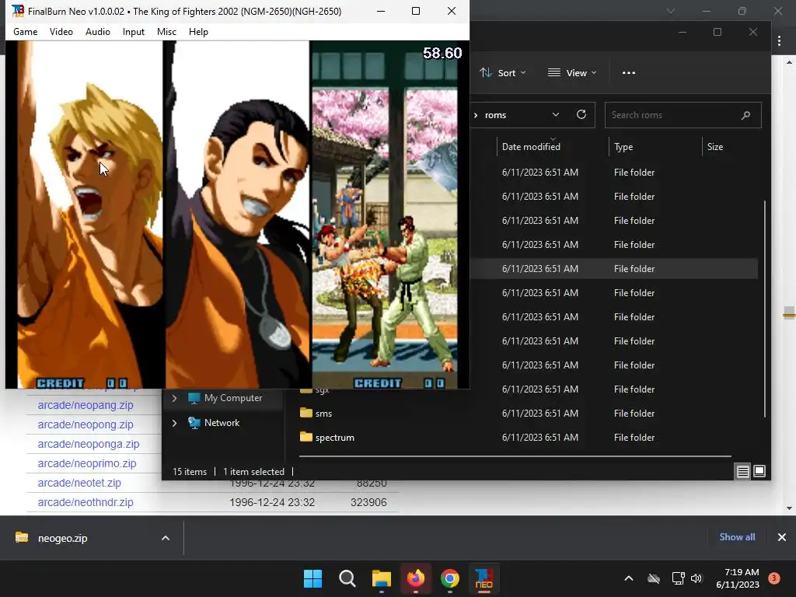Open arcade/neopang.zip link in browser
The image size is (796, 597).
pyautogui.click(x=86, y=405)
